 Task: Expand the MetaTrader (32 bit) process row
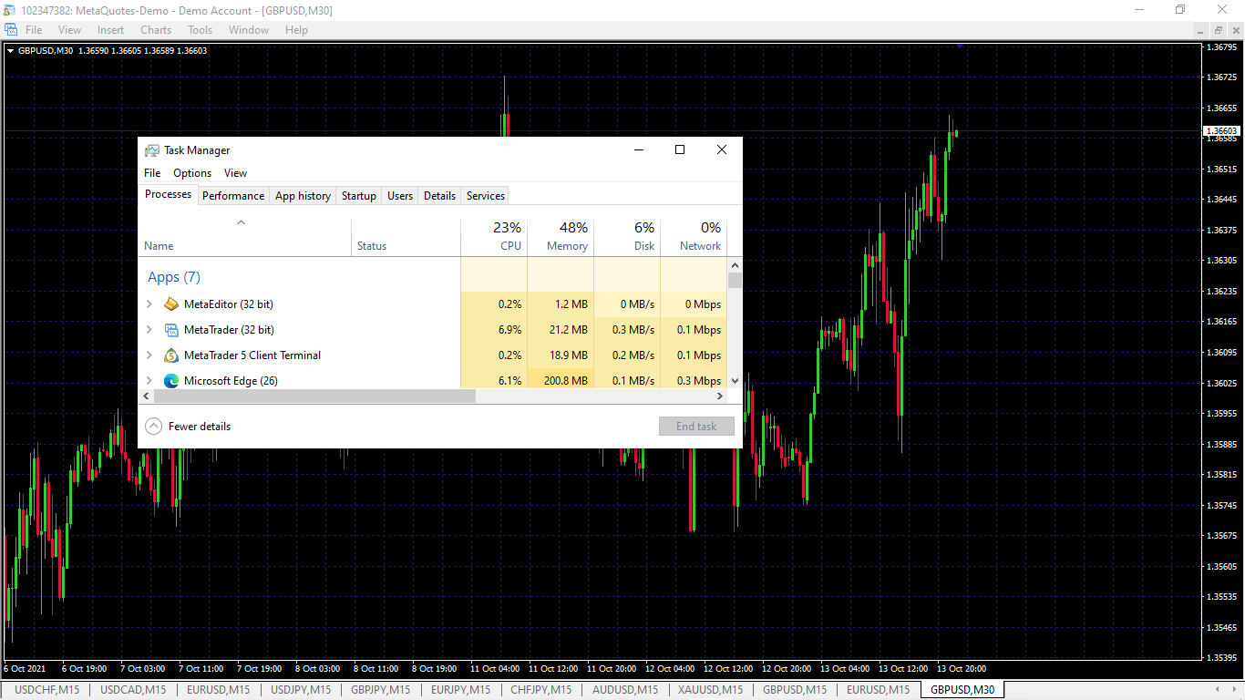click(149, 330)
